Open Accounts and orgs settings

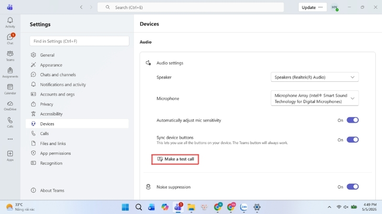coord(77,94)
